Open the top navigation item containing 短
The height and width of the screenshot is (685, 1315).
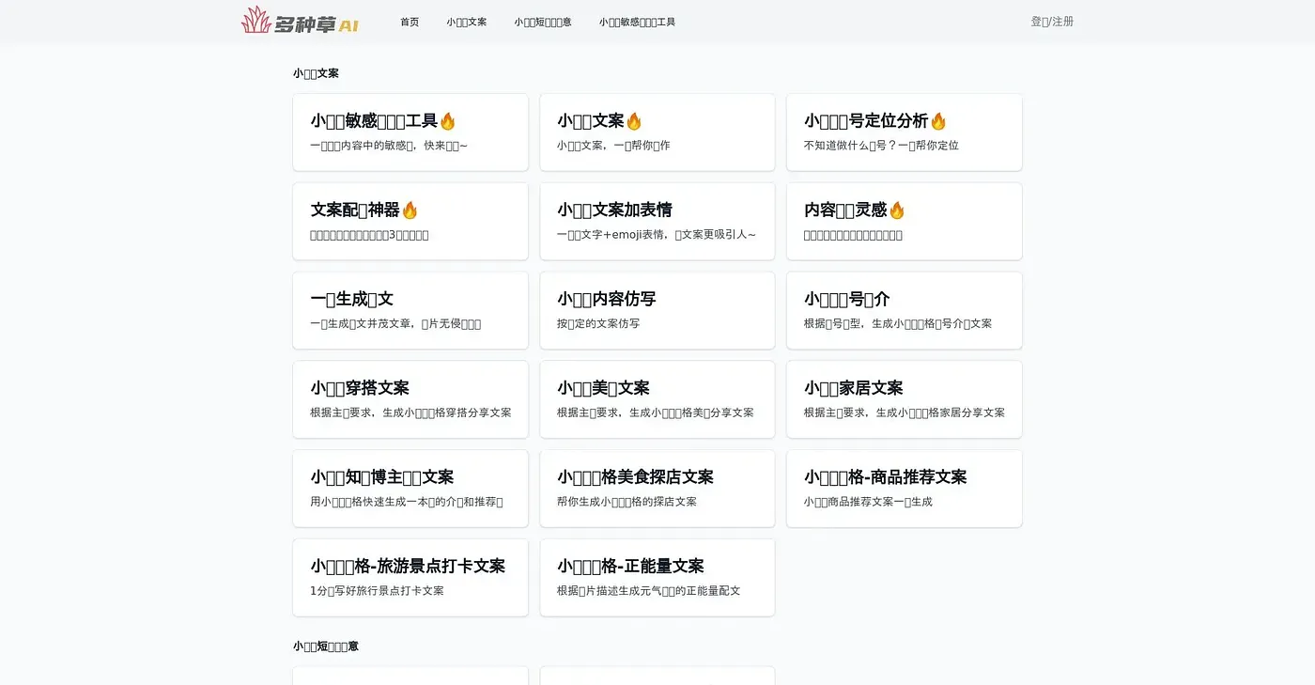point(543,22)
